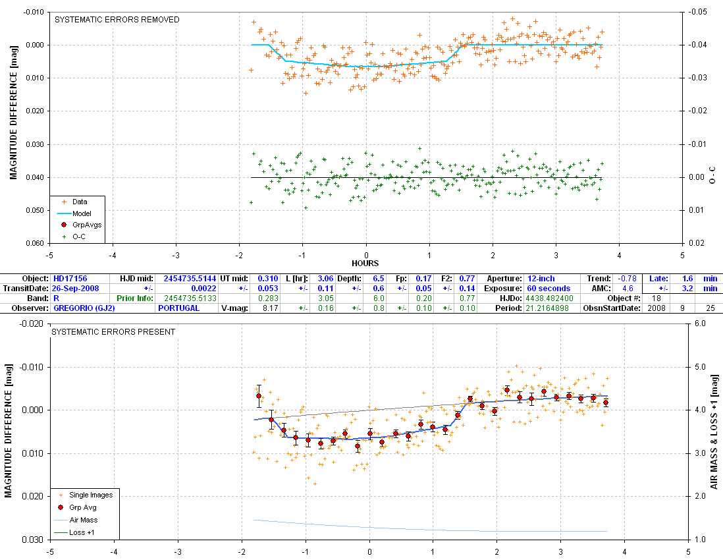Select the transit length value 3.06
Image resolution: width=723 pixels, height=560 pixels.
325,279
